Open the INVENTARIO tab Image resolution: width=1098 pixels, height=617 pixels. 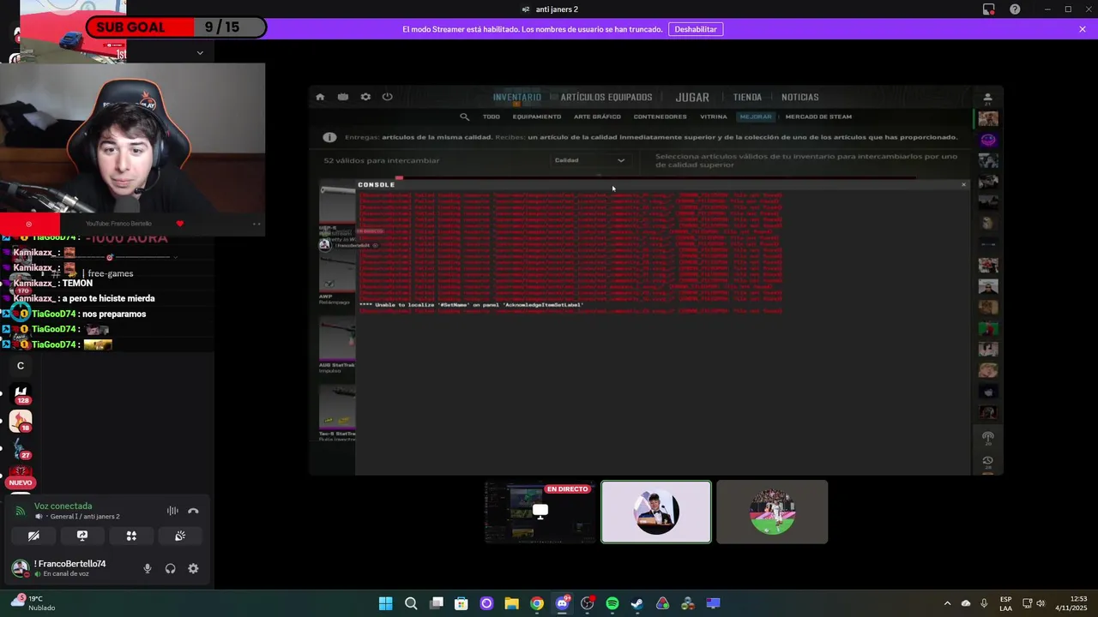click(517, 97)
